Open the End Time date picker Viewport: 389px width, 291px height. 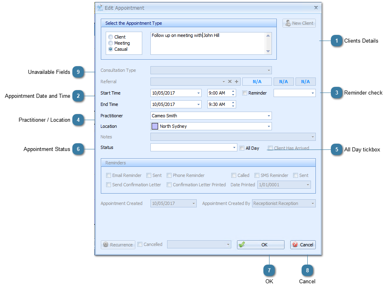coord(198,105)
